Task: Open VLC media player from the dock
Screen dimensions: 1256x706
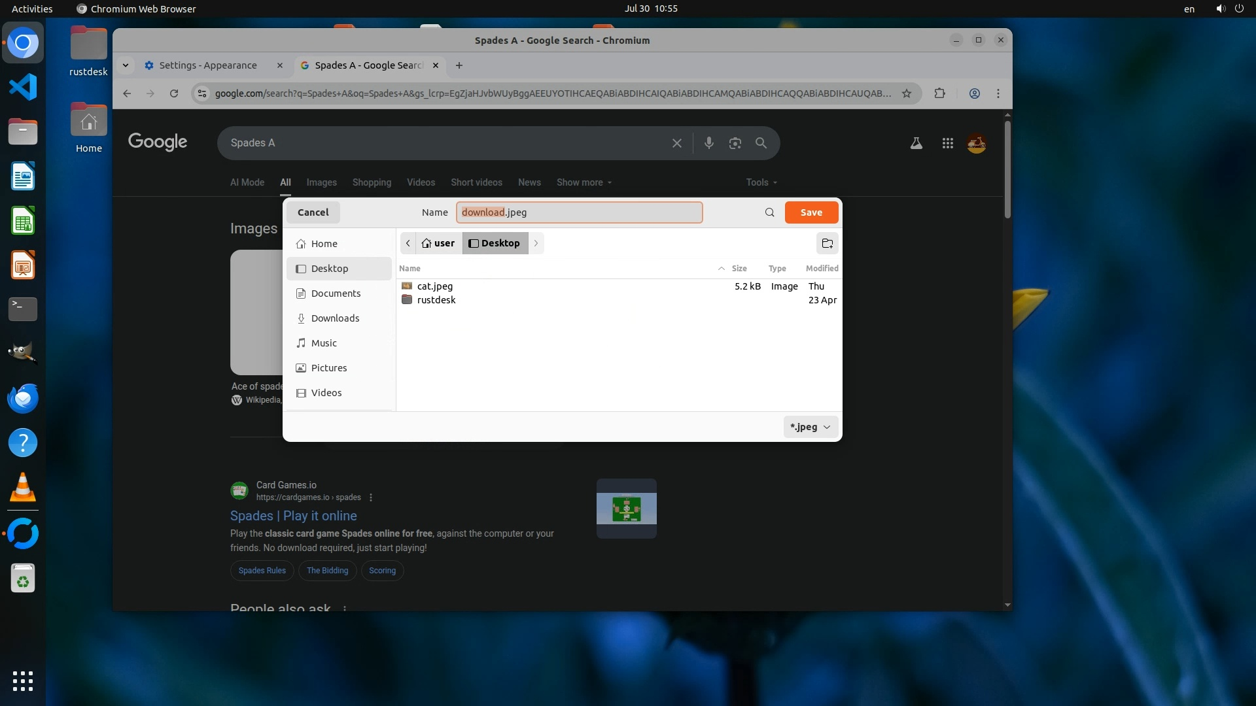Action: coord(23,488)
